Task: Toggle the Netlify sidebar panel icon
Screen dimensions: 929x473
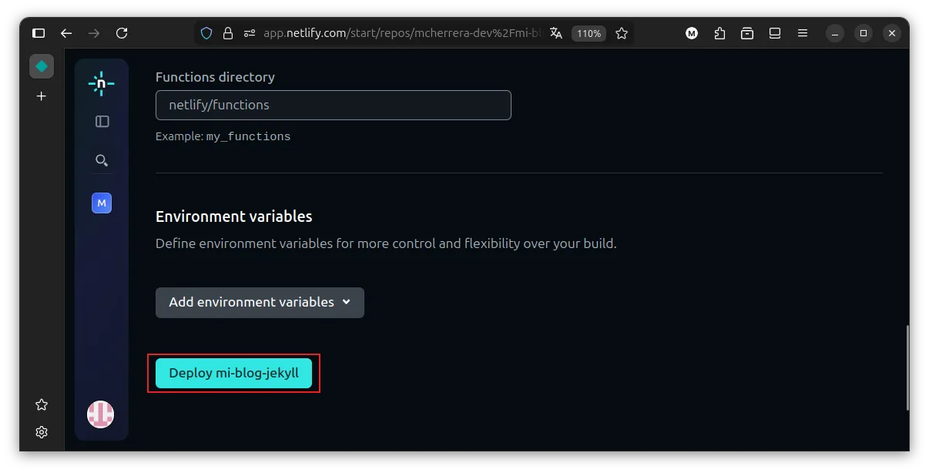Action: pyautogui.click(x=102, y=122)
